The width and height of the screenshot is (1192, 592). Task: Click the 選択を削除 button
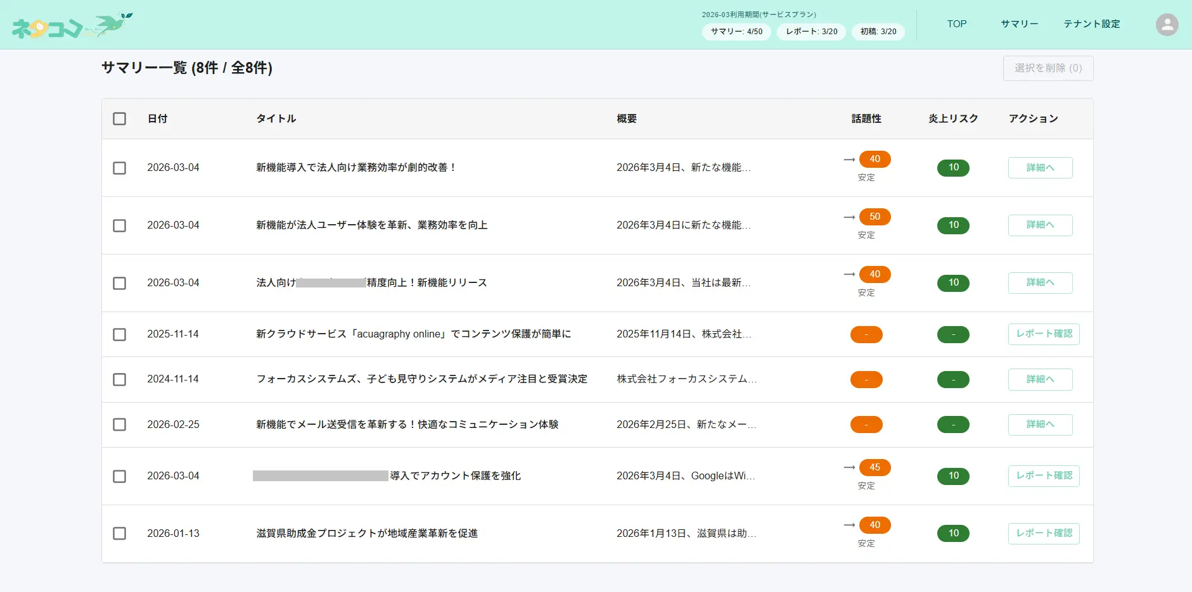point(1048,68)
